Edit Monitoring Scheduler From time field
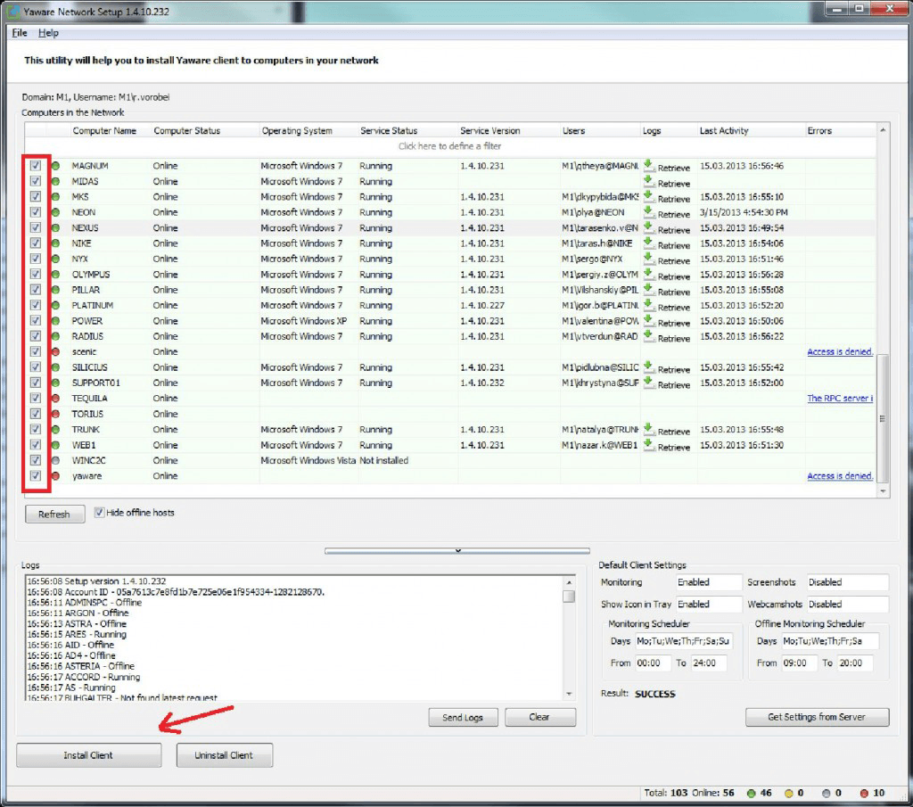The width and height of the screenshot is (913, 807). (x=652, y=663)
